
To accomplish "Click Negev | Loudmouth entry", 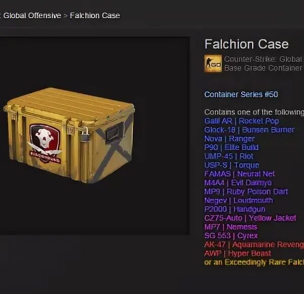I will pyautogui.click(x=239, y=200).
